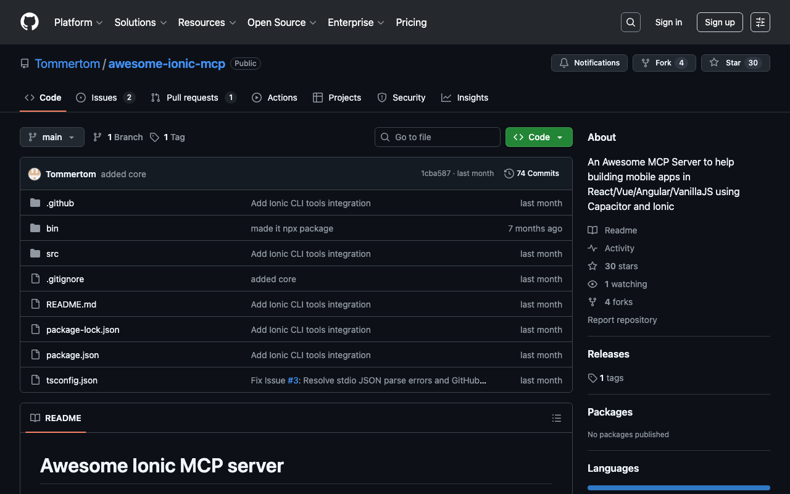Click the Languages color bar
Image resolution: width=790 pixels, height=494 pixels.
coord(678,488)
